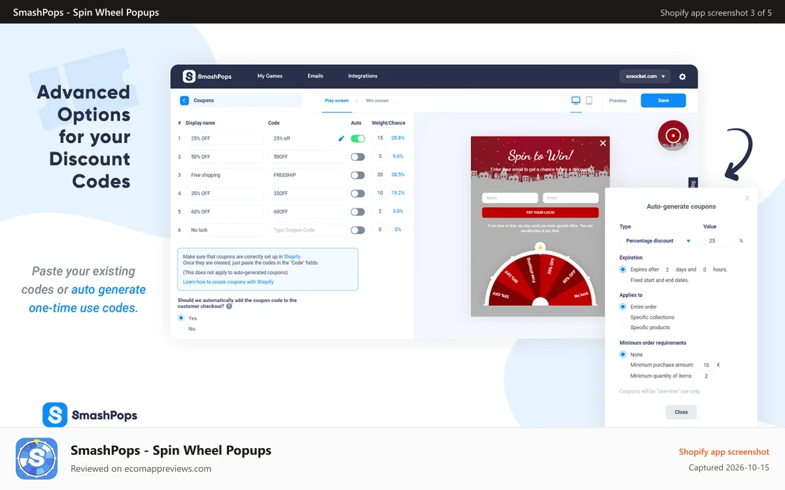785x490 pixels.
Task: Open the settings gear icon
Action: (x=682, y=76)
